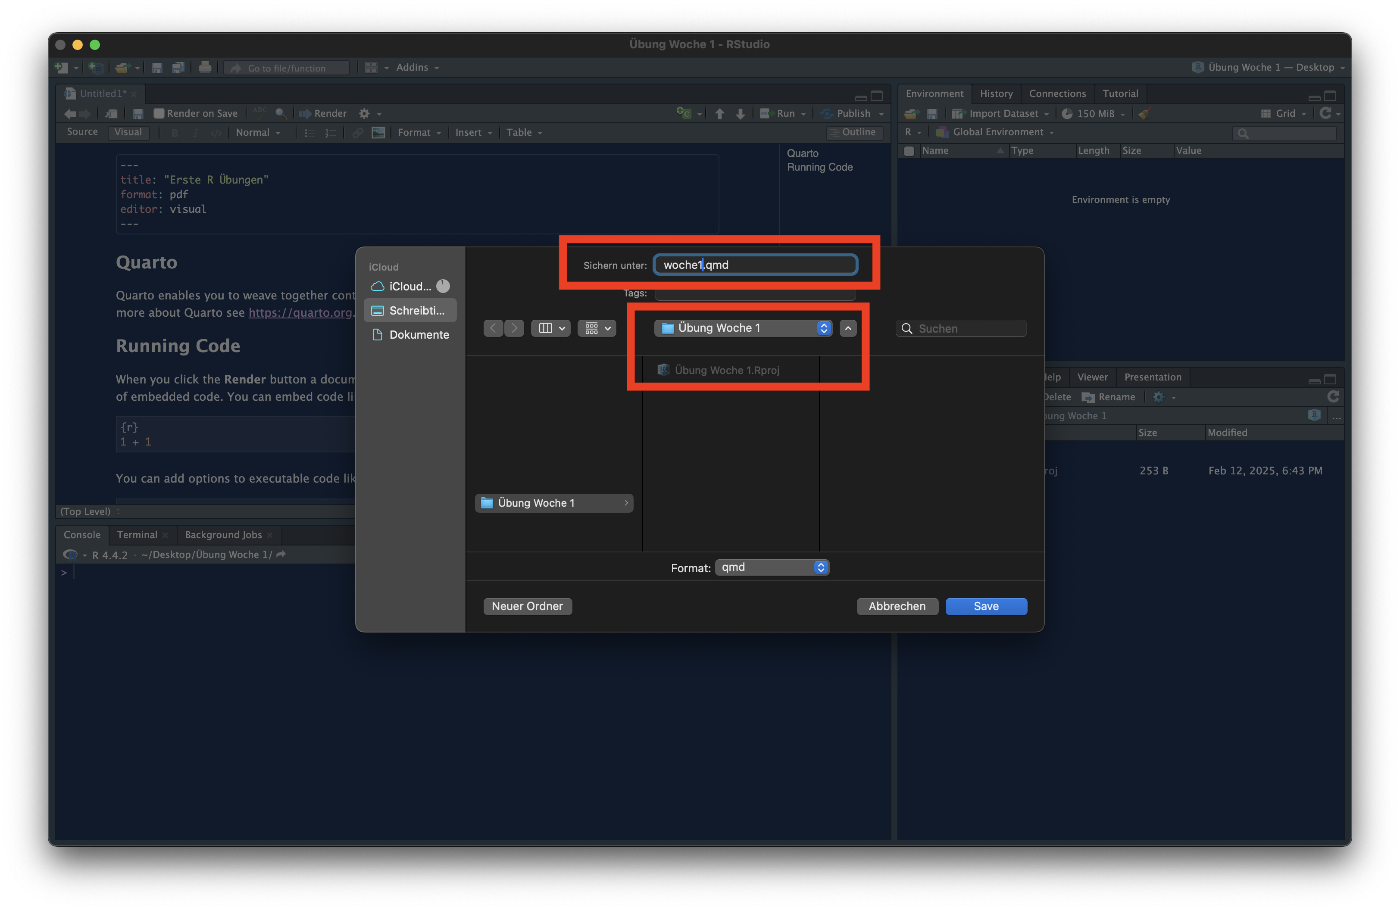
Task: Click the save workspace icon in Environment
Action: (932, 113)
